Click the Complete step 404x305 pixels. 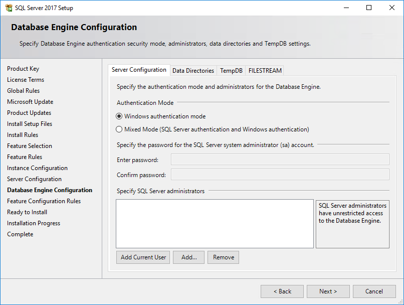click(20, 234)
